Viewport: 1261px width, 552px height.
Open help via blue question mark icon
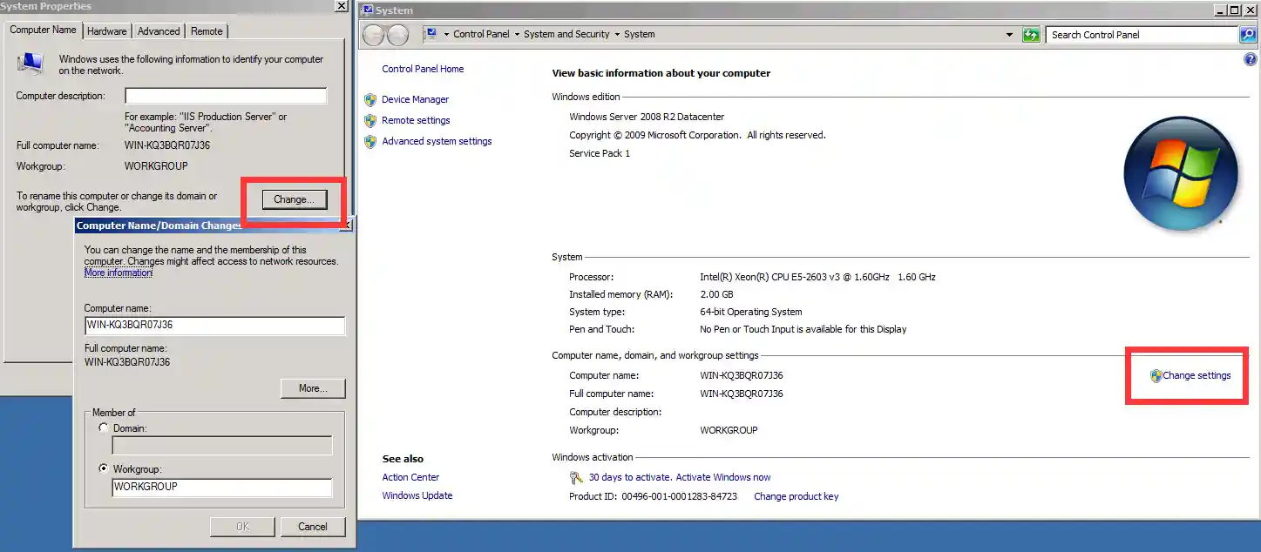1251,60
